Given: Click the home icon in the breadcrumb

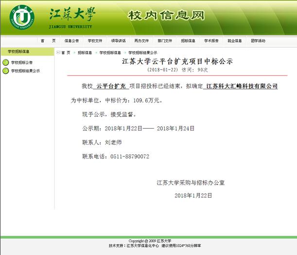Looking at the screenshot, I should (x=59, y=52).
